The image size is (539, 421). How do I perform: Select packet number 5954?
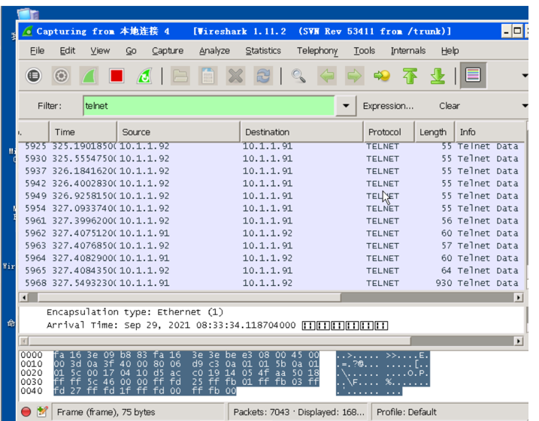pos(271,209)
